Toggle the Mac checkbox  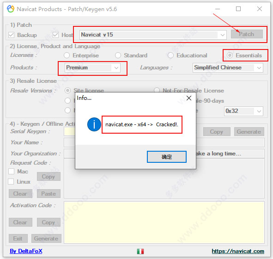tap(11, 171)
